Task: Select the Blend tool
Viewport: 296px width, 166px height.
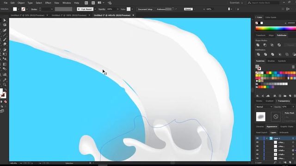Action: pos(5,69)
